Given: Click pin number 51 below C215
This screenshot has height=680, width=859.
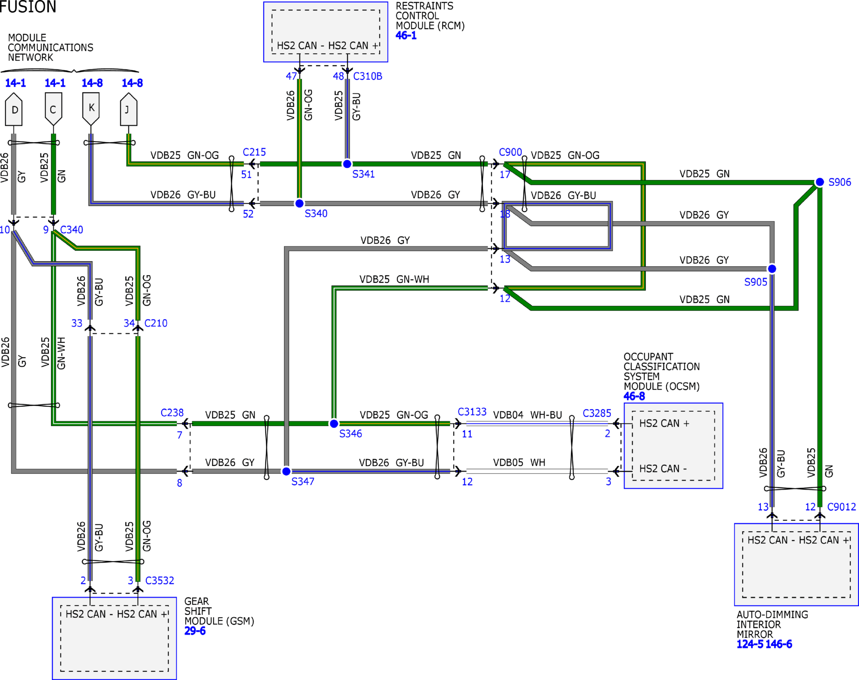Looking at the screenshot, I should (x=246, y=175).
